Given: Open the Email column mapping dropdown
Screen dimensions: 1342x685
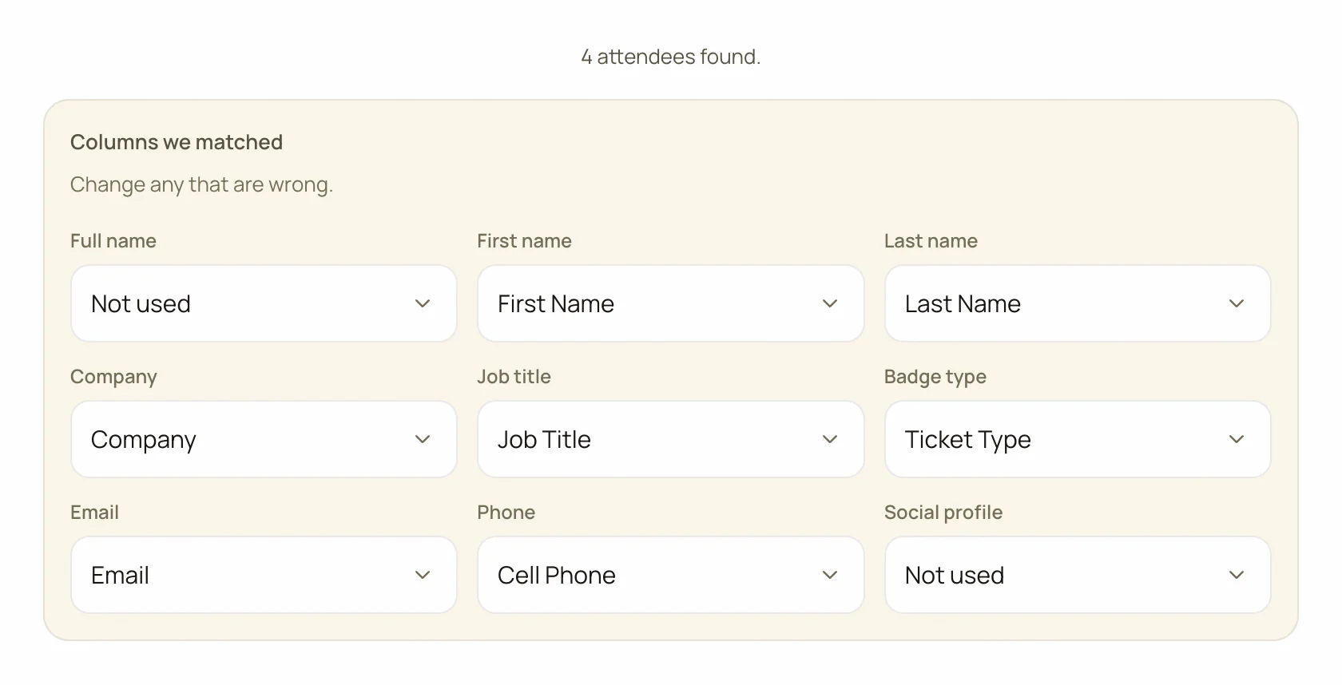Looking at the screenshot, I should pos(264,575).
